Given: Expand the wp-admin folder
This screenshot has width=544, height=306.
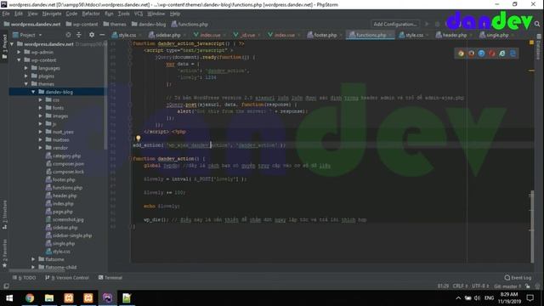Looking at the screenshot, I should [x=19, y=52].
